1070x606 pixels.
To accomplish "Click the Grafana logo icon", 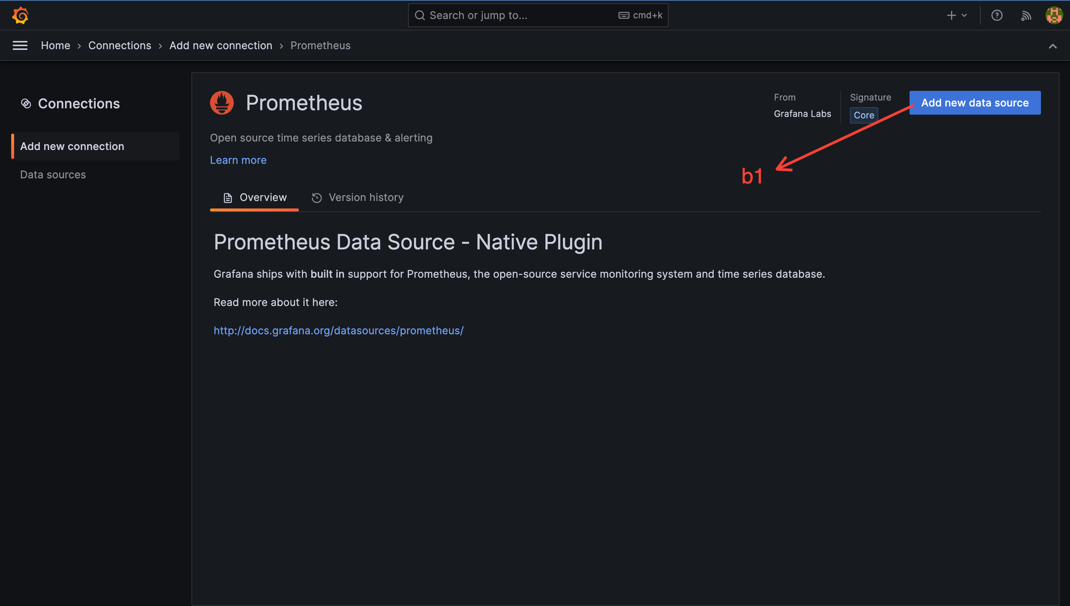I will point(20,16).
